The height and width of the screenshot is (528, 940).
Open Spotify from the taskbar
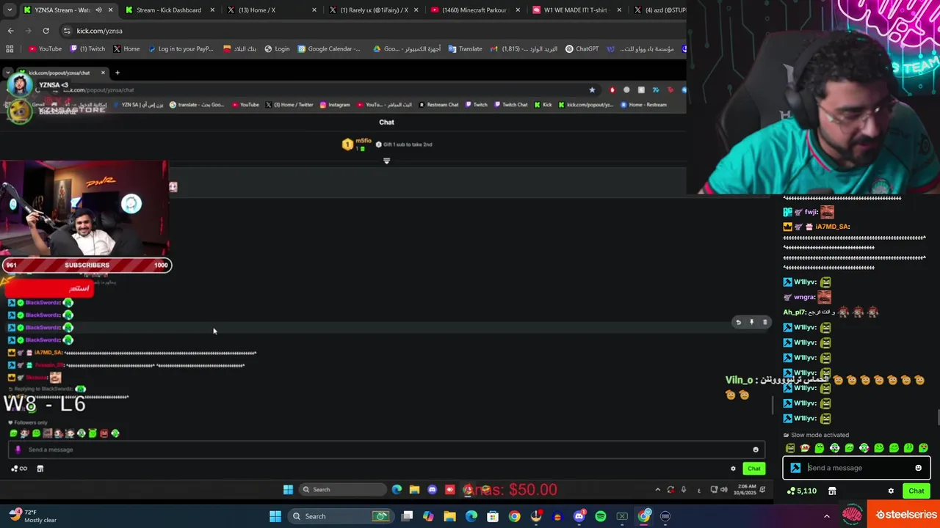pos(601,516)
